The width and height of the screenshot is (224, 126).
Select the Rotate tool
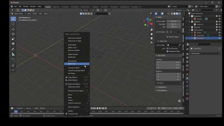coord(13,34)
